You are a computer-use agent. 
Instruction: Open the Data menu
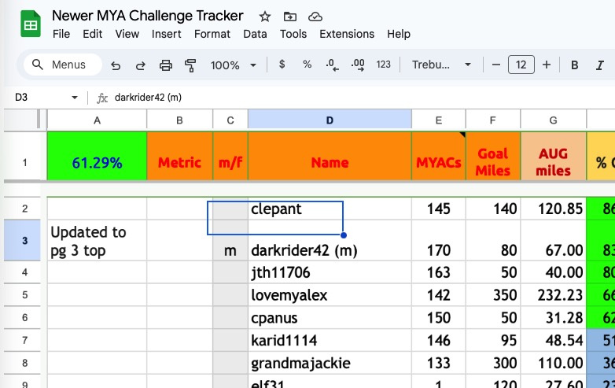coord(255,34)
